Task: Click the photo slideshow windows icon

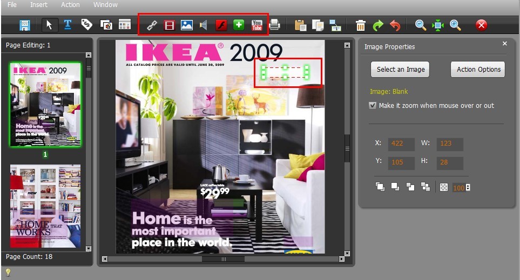Action: coord(106,25)
